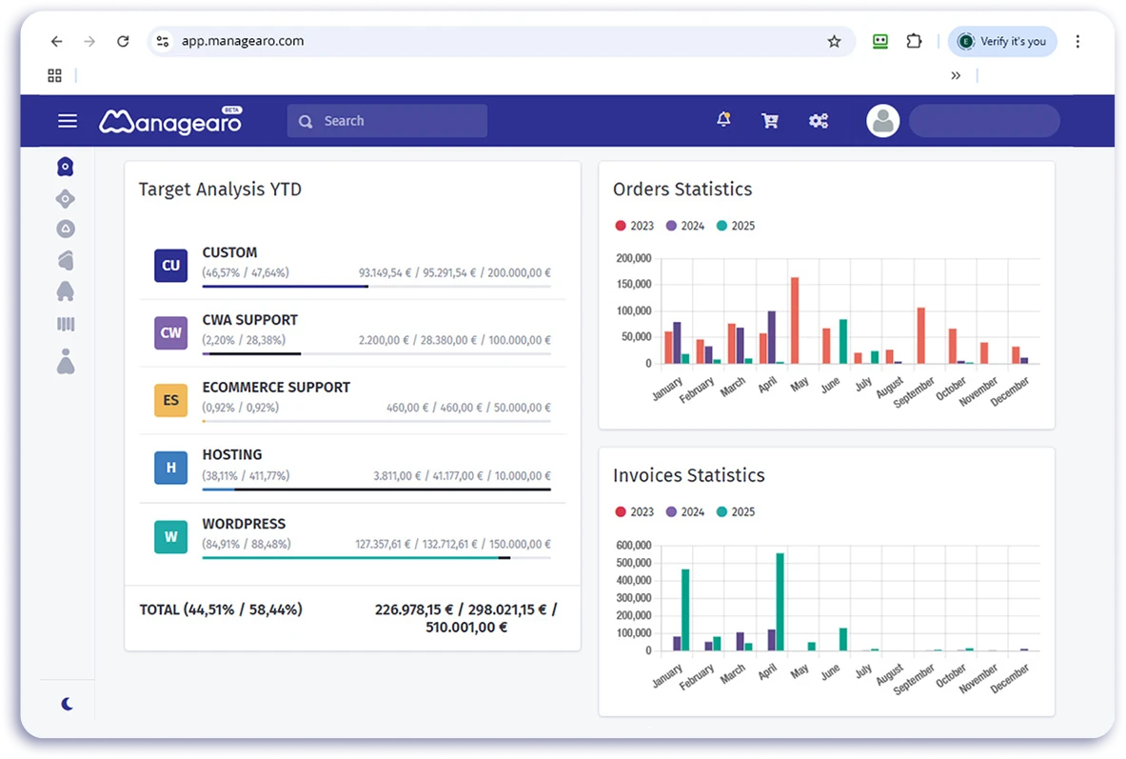Toggle 2023 series in Orders Statistics legend
Screen dimensions: 1126x759
(x=635, y=226)
